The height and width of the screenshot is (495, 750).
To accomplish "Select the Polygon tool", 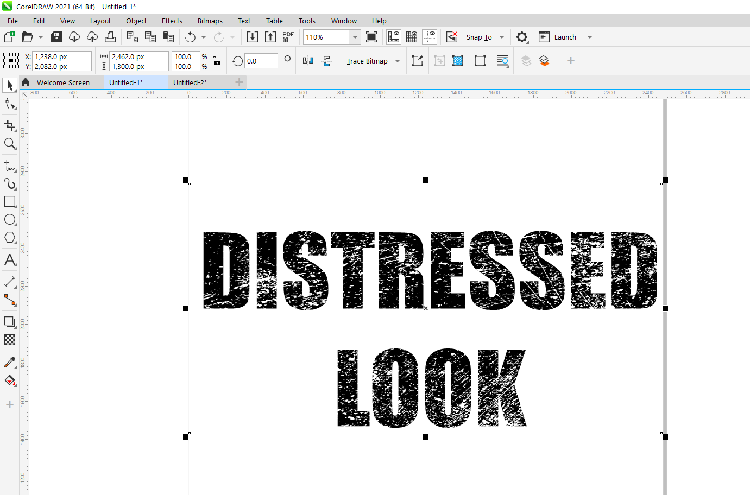I will 10,238.
